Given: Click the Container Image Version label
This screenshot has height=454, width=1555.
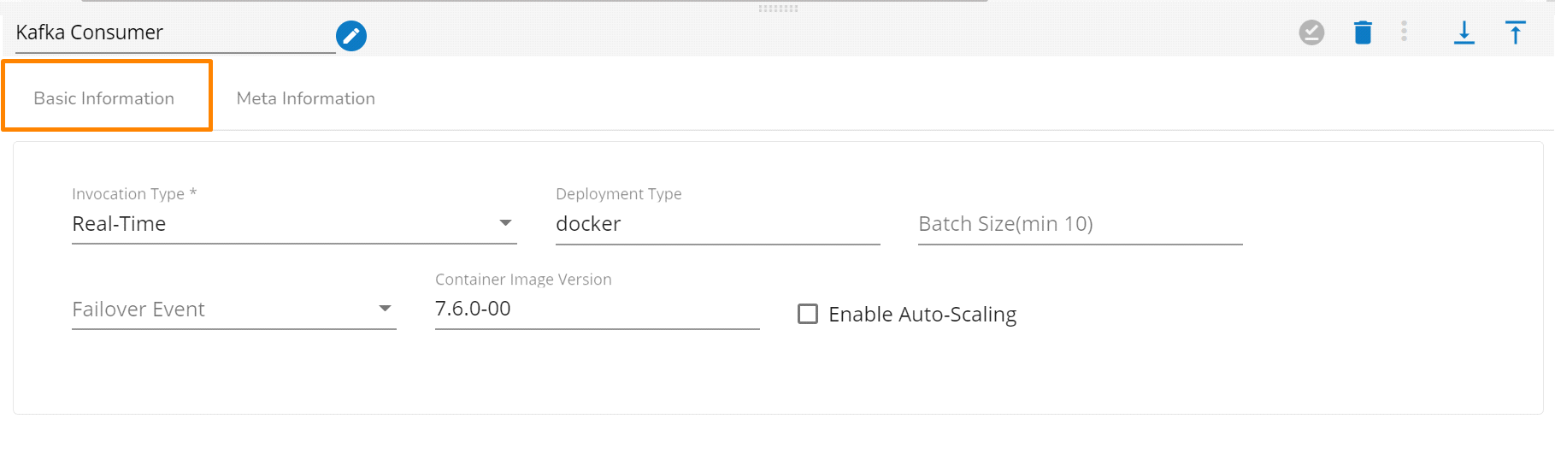Looking at the screenshot, I should (x=523, y=280).
